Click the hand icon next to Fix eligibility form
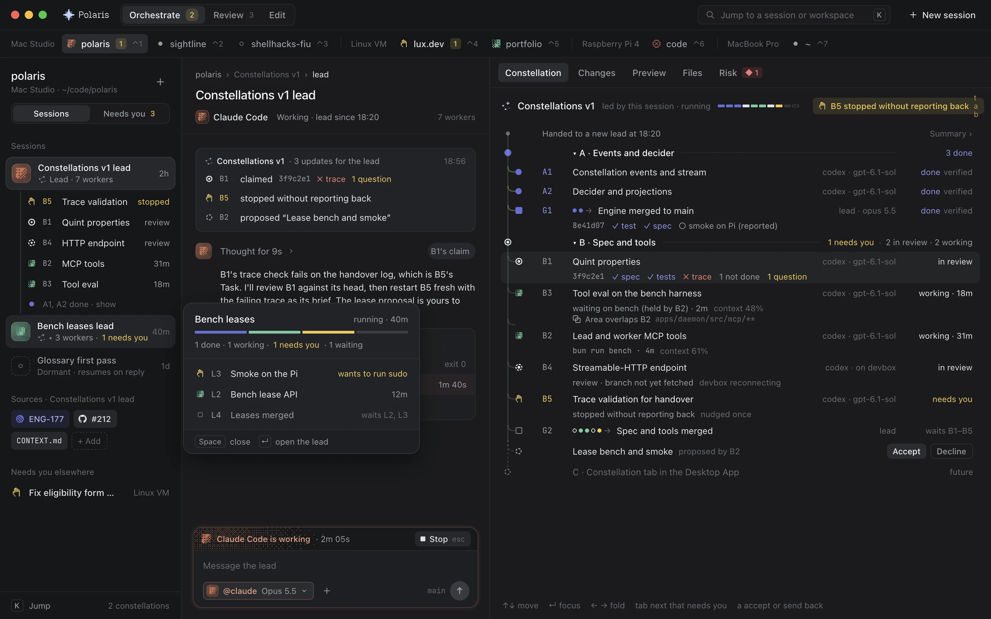Image resolution: width=991 pixels, height=619 pixels. click(17, 492)
